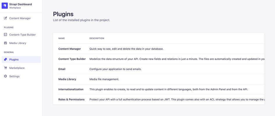This screenshot has width=275, height=116.
Task: Select the Media Library plugin name cell
Action: pos(67,79)
